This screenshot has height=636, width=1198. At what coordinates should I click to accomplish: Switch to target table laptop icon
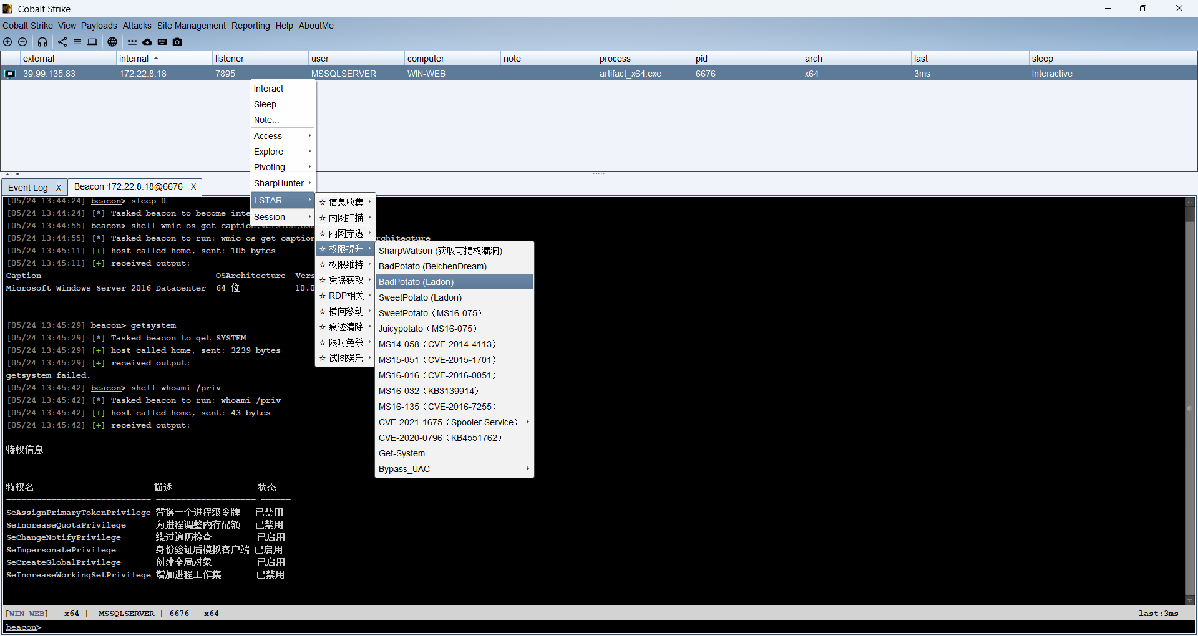click(x=92, y=42)
